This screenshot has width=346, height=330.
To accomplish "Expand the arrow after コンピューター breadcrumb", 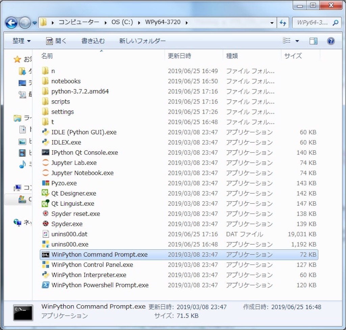I will pos(105,23).
